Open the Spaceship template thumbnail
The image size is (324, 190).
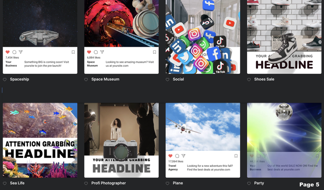40,37
